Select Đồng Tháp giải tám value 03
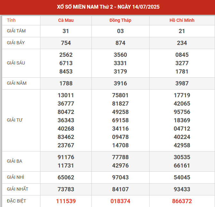Image resolution: width=215 pixels, height=207 pixels. pyautogui.click(x=120, y=31)
